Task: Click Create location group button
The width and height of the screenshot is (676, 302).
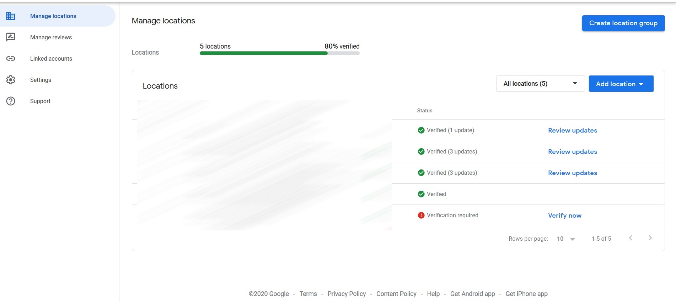Action: coord(623,23)
